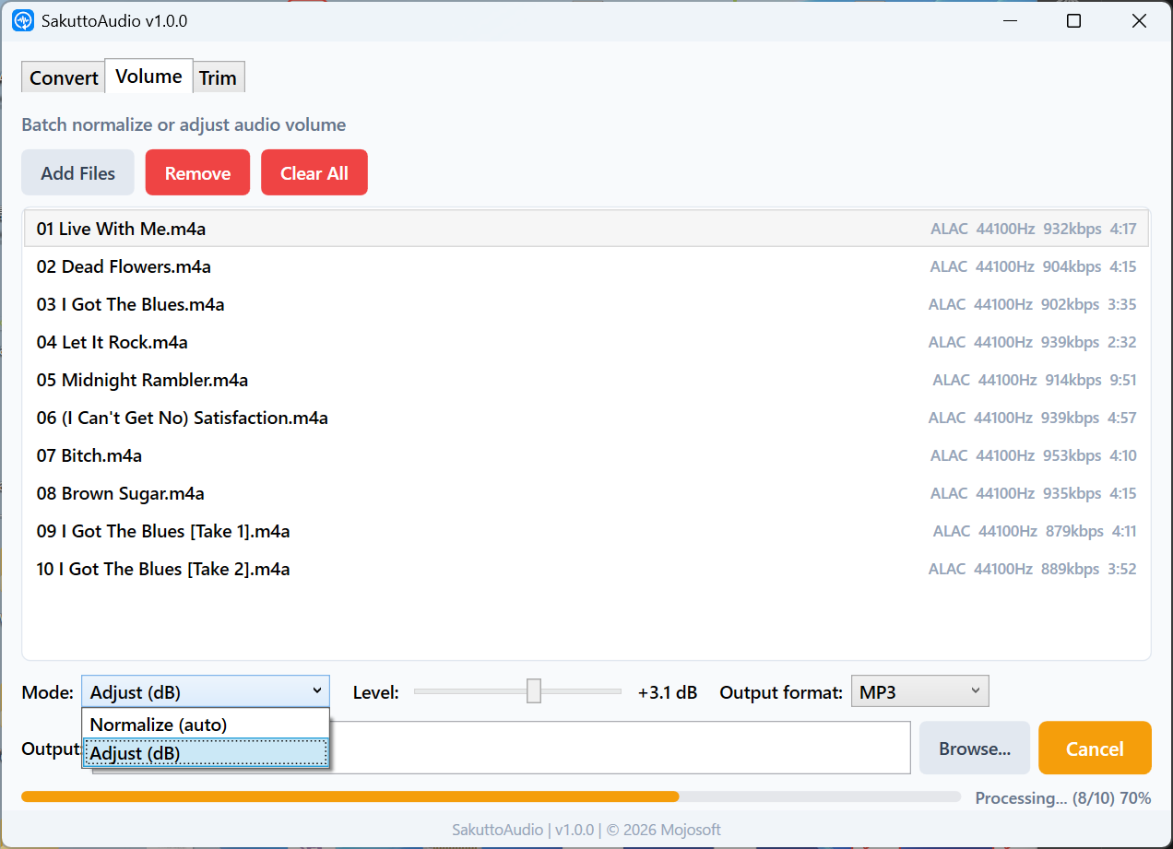The height and width of the screenshot is (849, 1173).
Task: Click the Add Files button
Action: (x=77, y=172)
